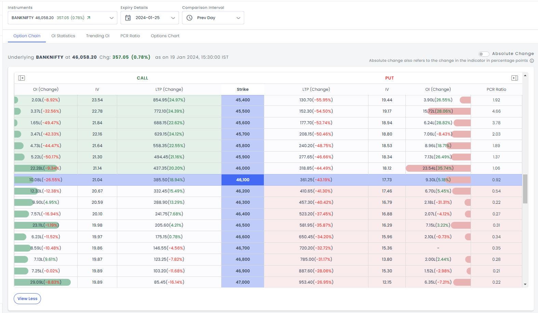Collapse the PUT side columns icon
538x313 pixels.
click(514, 78)
